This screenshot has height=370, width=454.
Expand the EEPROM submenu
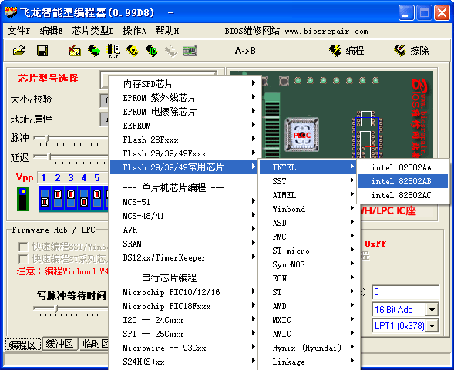(x=184, y=126)
